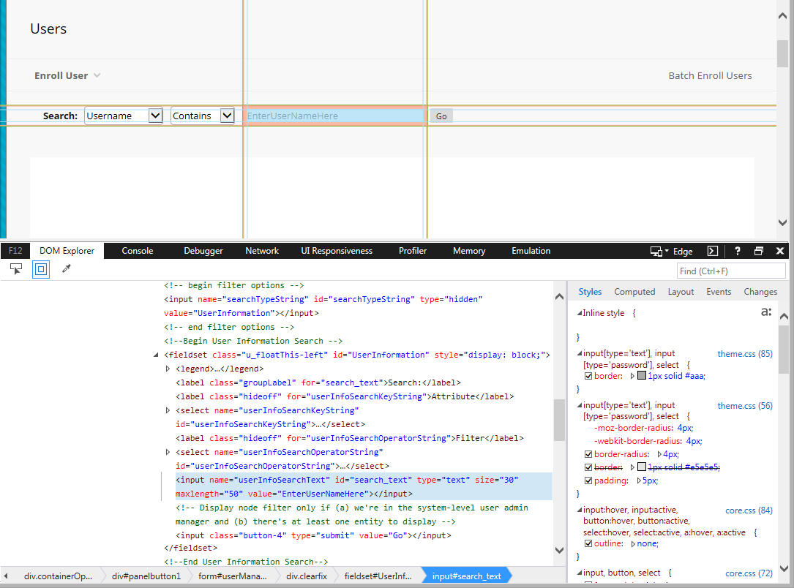
Task: Open the browser profile emulation display icon
Action: pos(656,251)
